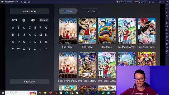Open Firefox from taskbar
Screen dimensions: 169x95
pyautogui.click(x=50, y=93)
